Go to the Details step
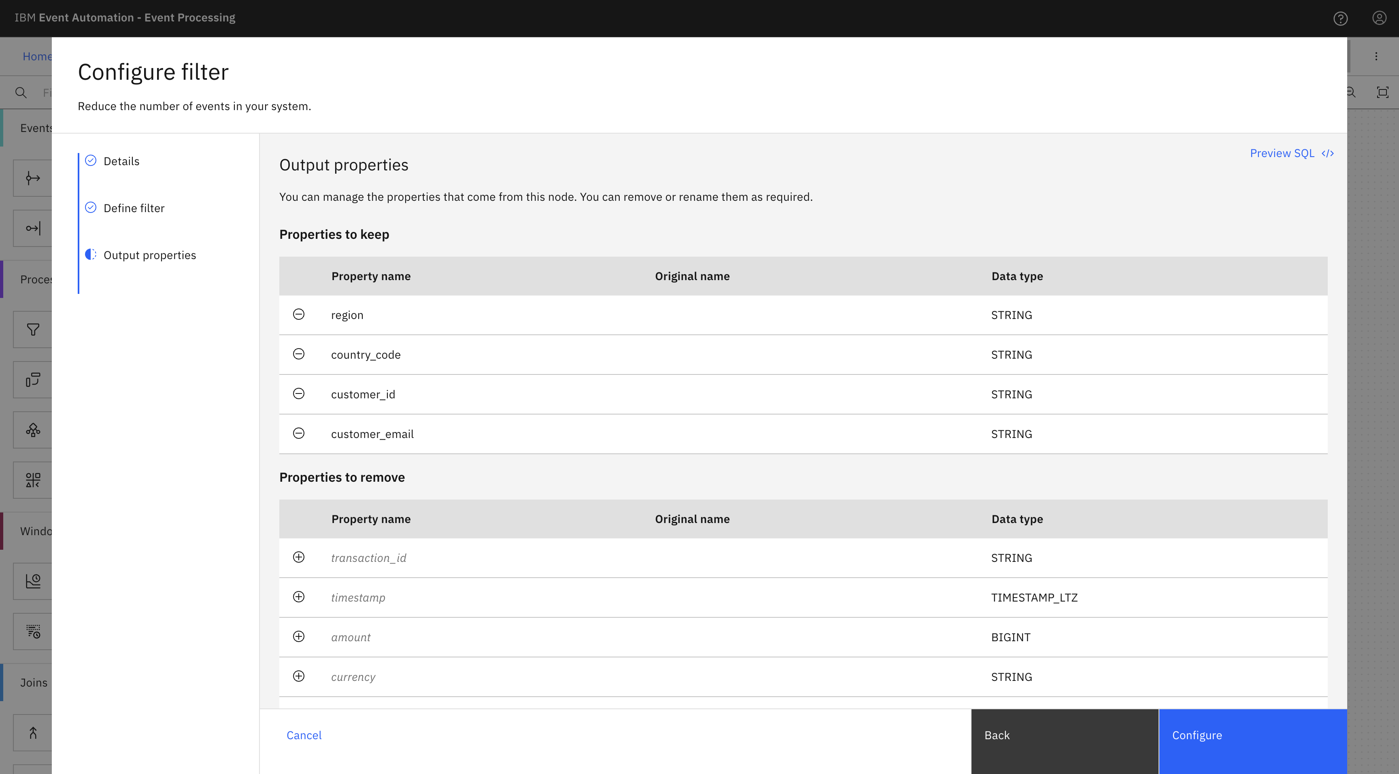 pos(121,162)
